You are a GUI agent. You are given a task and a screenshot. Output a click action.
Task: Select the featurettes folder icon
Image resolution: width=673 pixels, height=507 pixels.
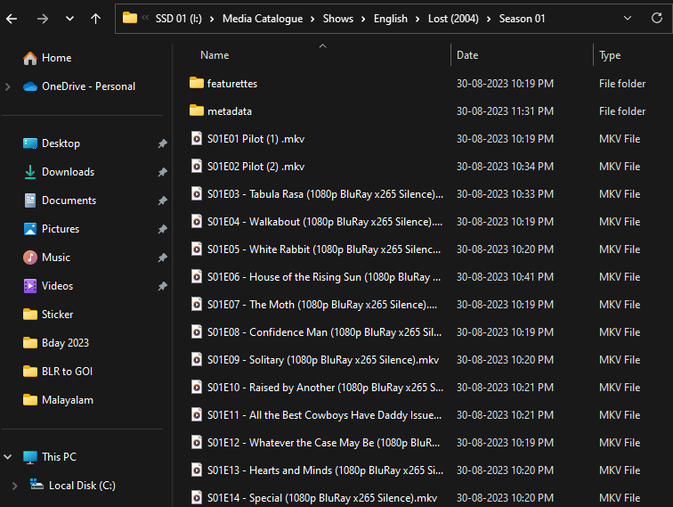tap(197, 83)
